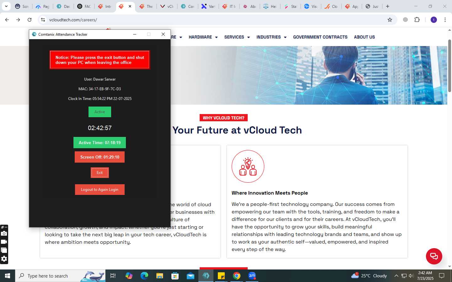Open Zoom from taskbar

coord(252,276)
